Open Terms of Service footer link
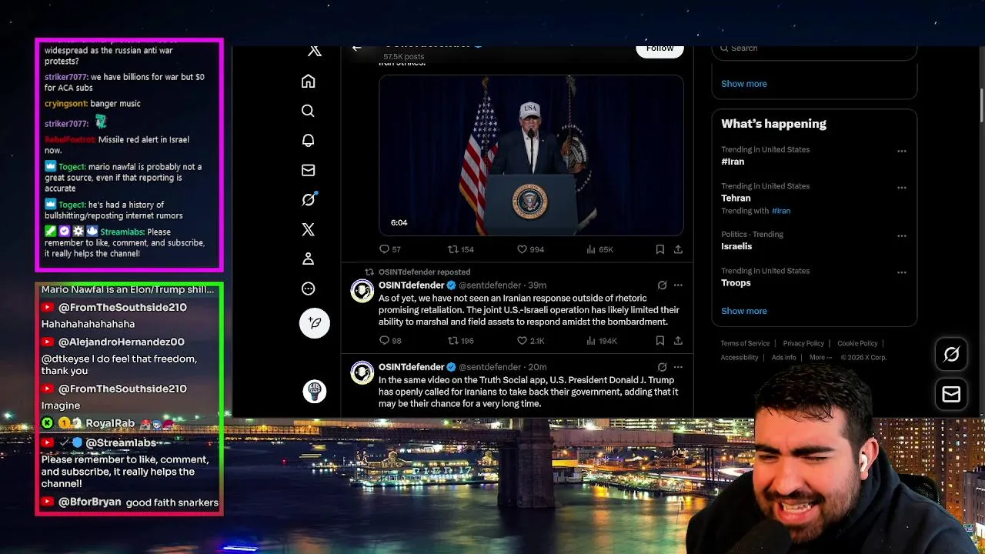 point(745,343)
